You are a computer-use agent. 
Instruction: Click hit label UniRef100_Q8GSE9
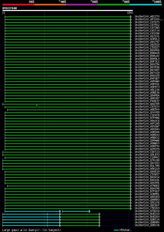click(x=147, y=197)
